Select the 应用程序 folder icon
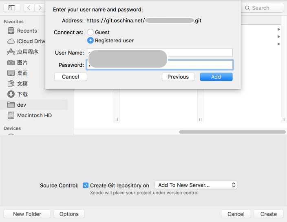The width and height of the screenshot is (287, 222). (11, 52)
